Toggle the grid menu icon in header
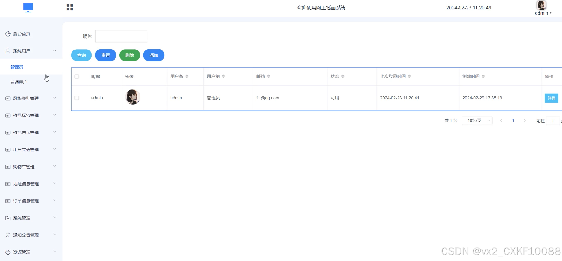This screenshot has width=562, height=261. [70, 7]
